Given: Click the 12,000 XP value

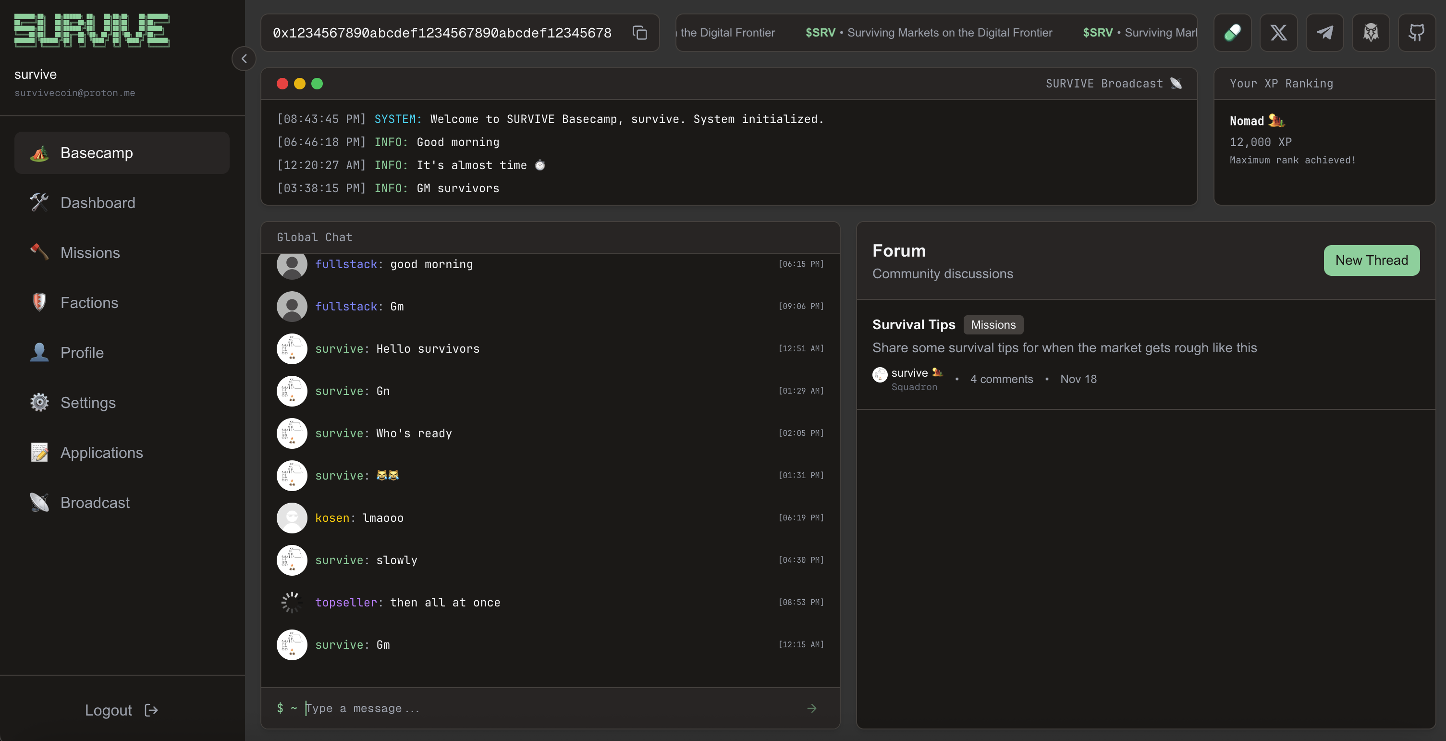Looking at the screenshot, I should pyautogui.click(x=1261, y=142).
